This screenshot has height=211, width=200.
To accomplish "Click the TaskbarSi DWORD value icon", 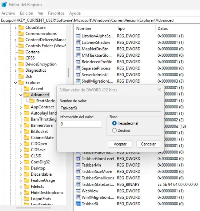I will pyautogui.click(x=78, y=204).
